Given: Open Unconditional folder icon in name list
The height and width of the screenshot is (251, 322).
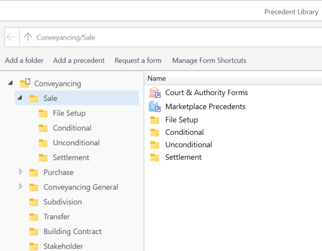Looking at the screenshot, I should (x=155, y=145).
